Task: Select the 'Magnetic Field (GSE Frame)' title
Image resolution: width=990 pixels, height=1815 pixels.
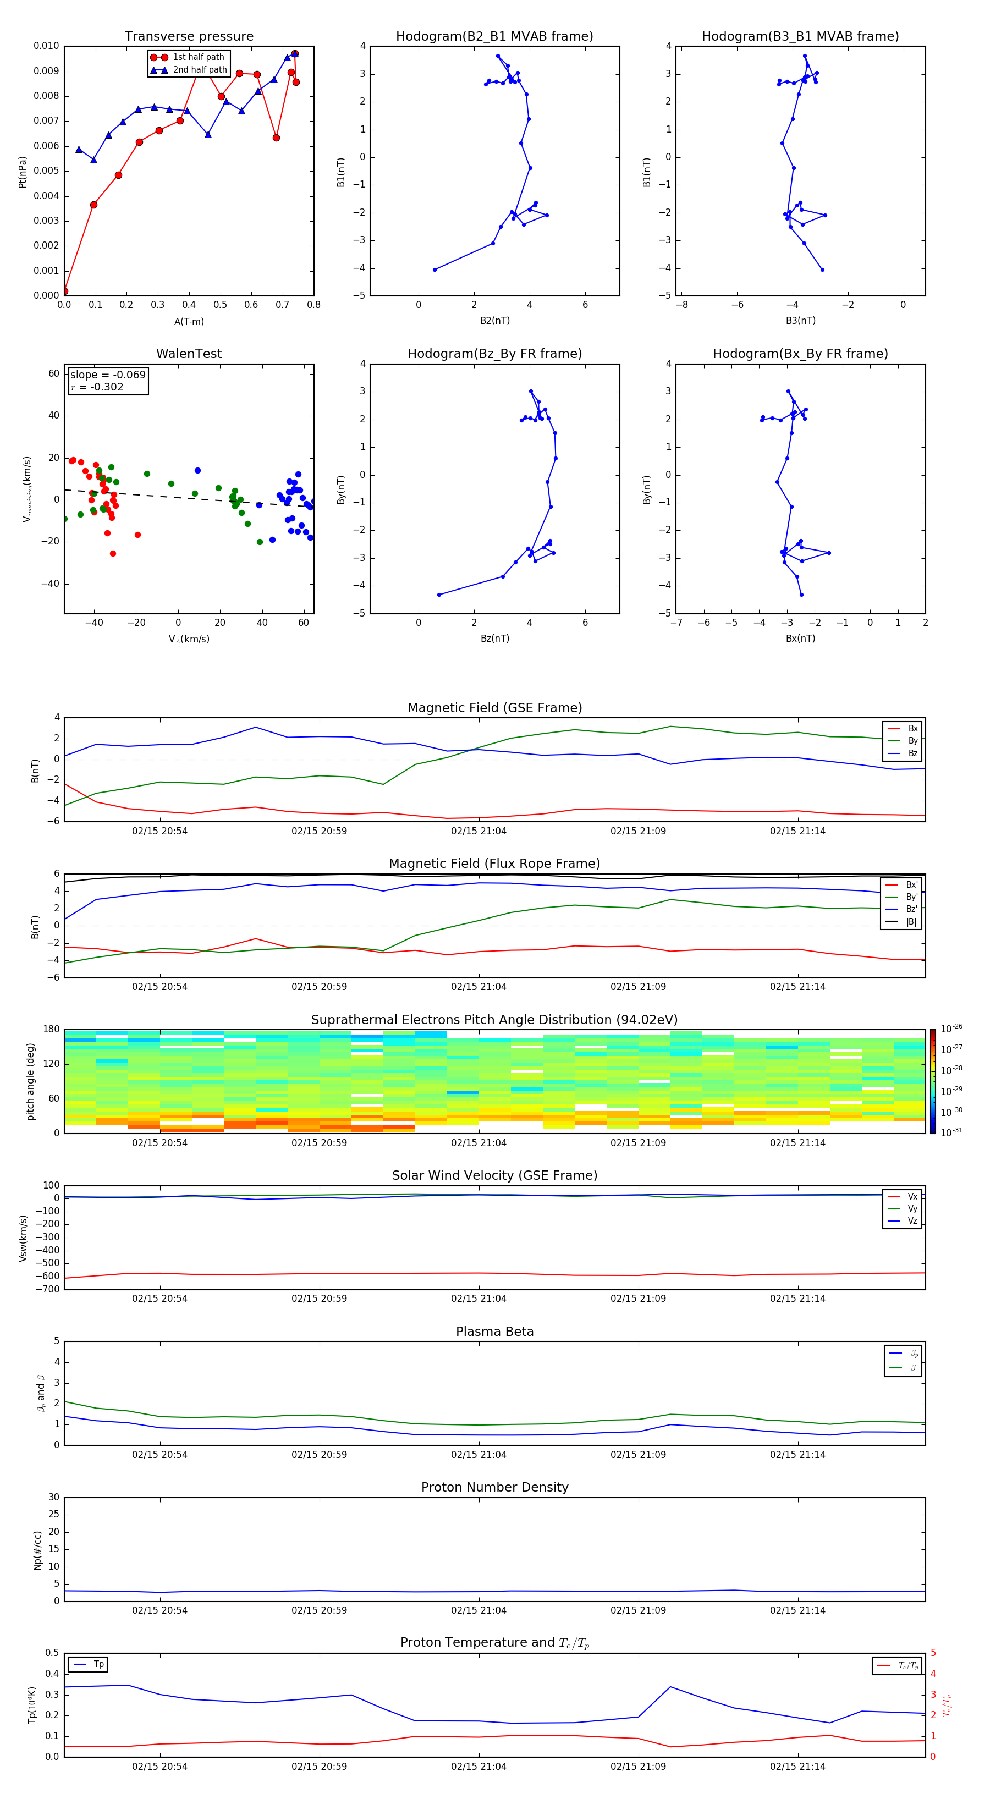Action: (x=494, y=708)
